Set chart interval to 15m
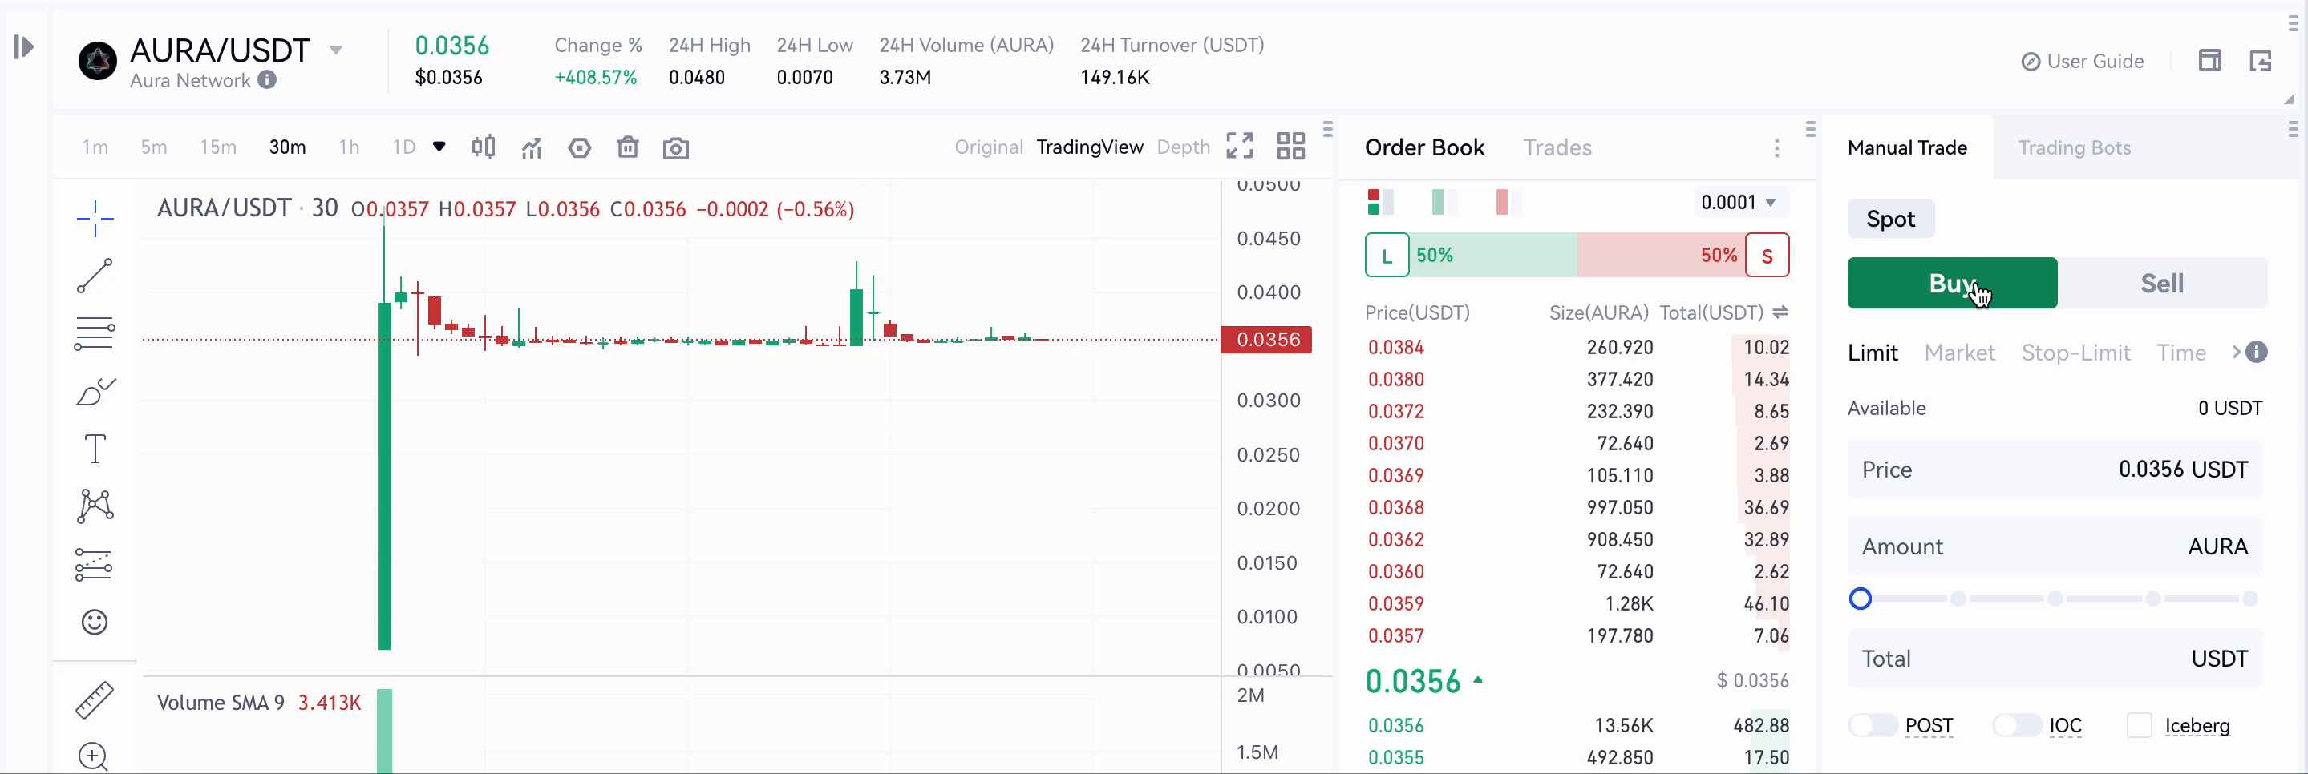 click(x=217, y=147)
